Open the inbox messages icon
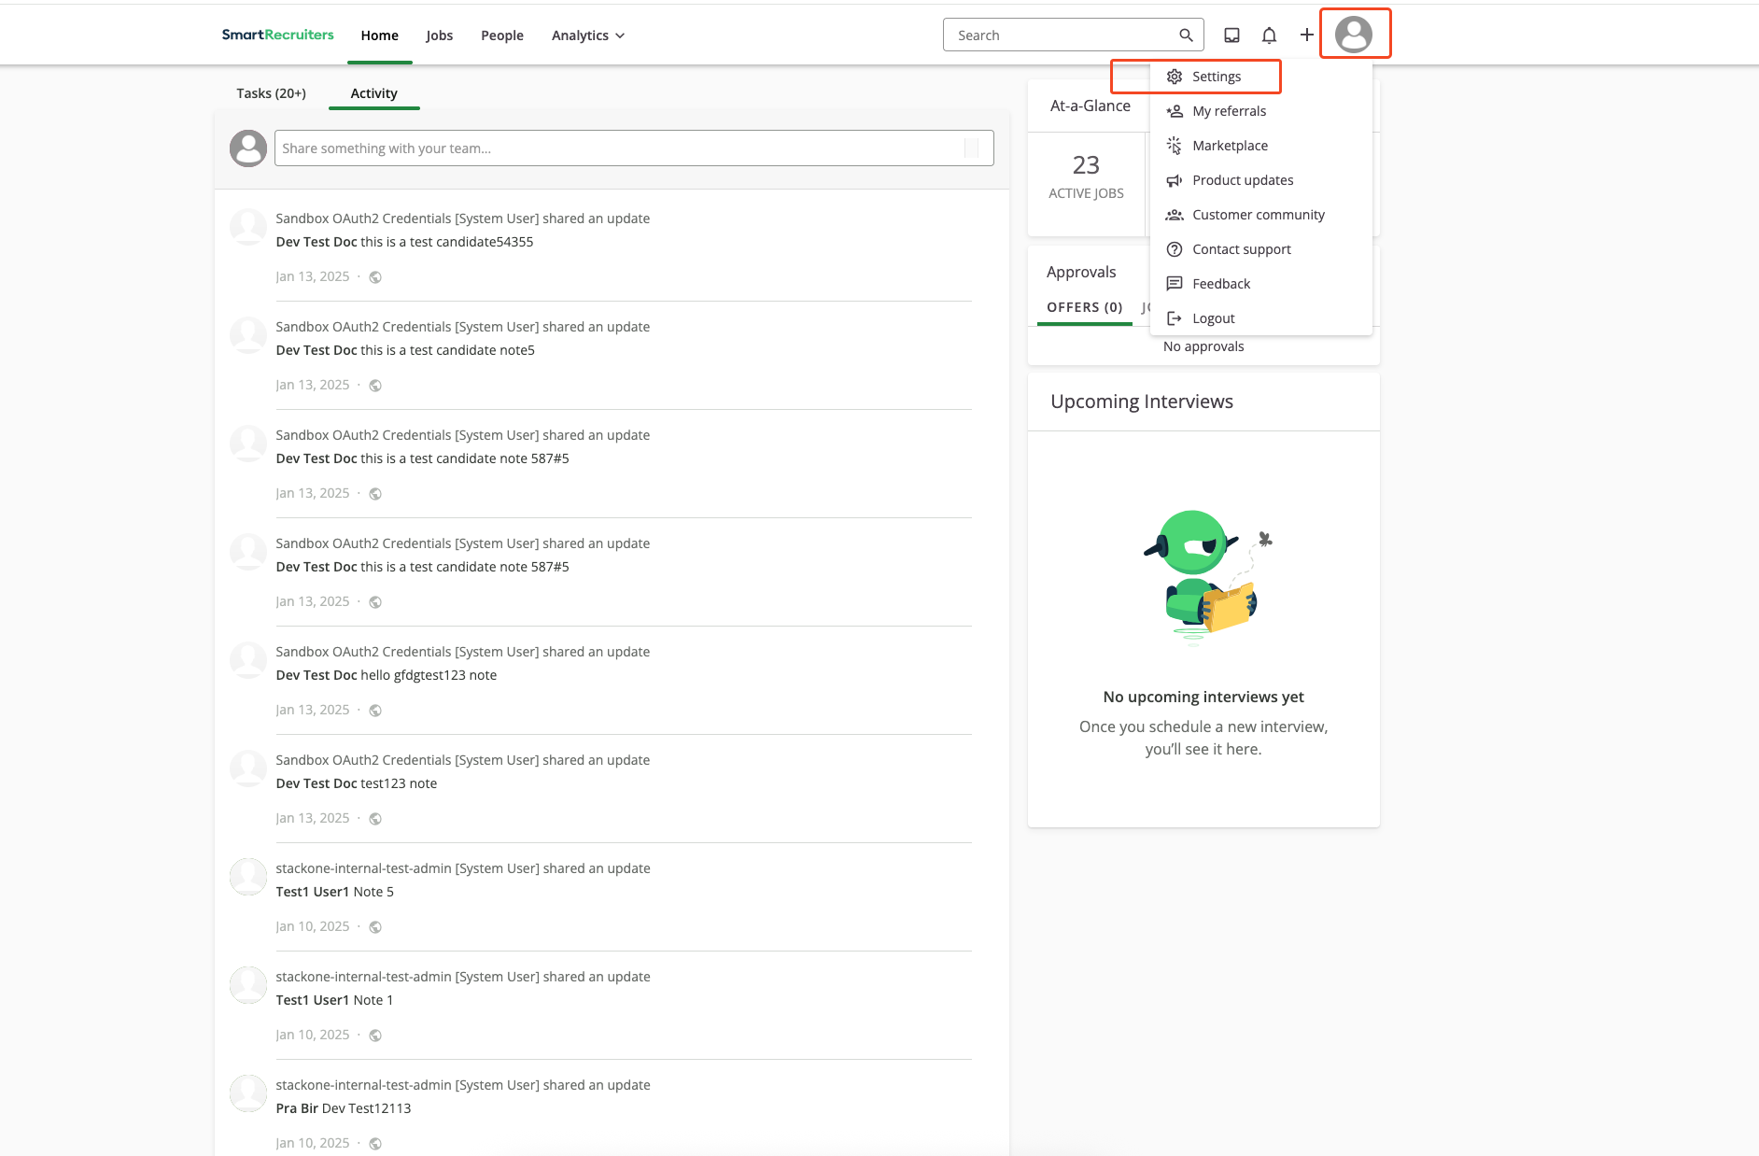This screenshot has height=1156, width=1759. (1232, 35)
